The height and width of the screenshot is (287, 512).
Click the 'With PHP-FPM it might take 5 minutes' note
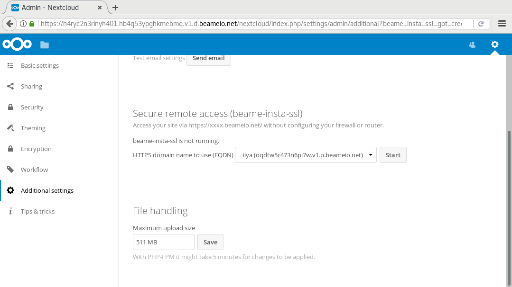click(224, 257)
